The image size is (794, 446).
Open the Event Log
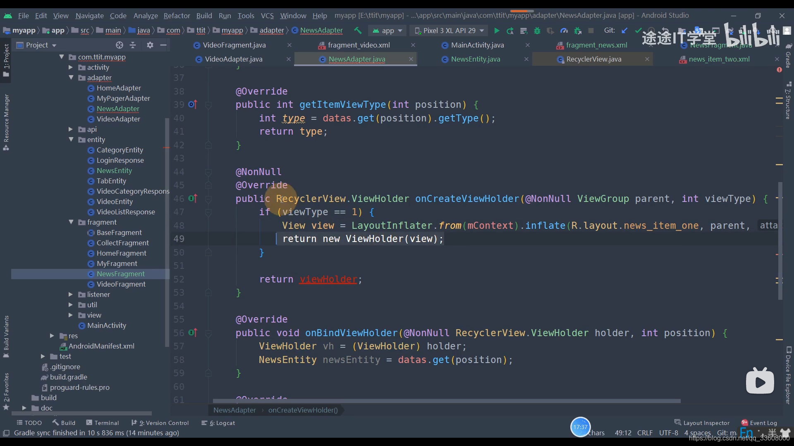pyautogui.click(x=759, y=422)
